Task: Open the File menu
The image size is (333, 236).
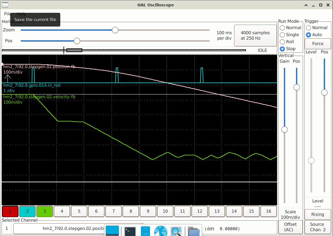Action: (x=8, y=14)
